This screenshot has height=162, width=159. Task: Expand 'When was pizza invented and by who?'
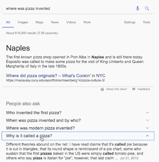click(x=78, y=120)
